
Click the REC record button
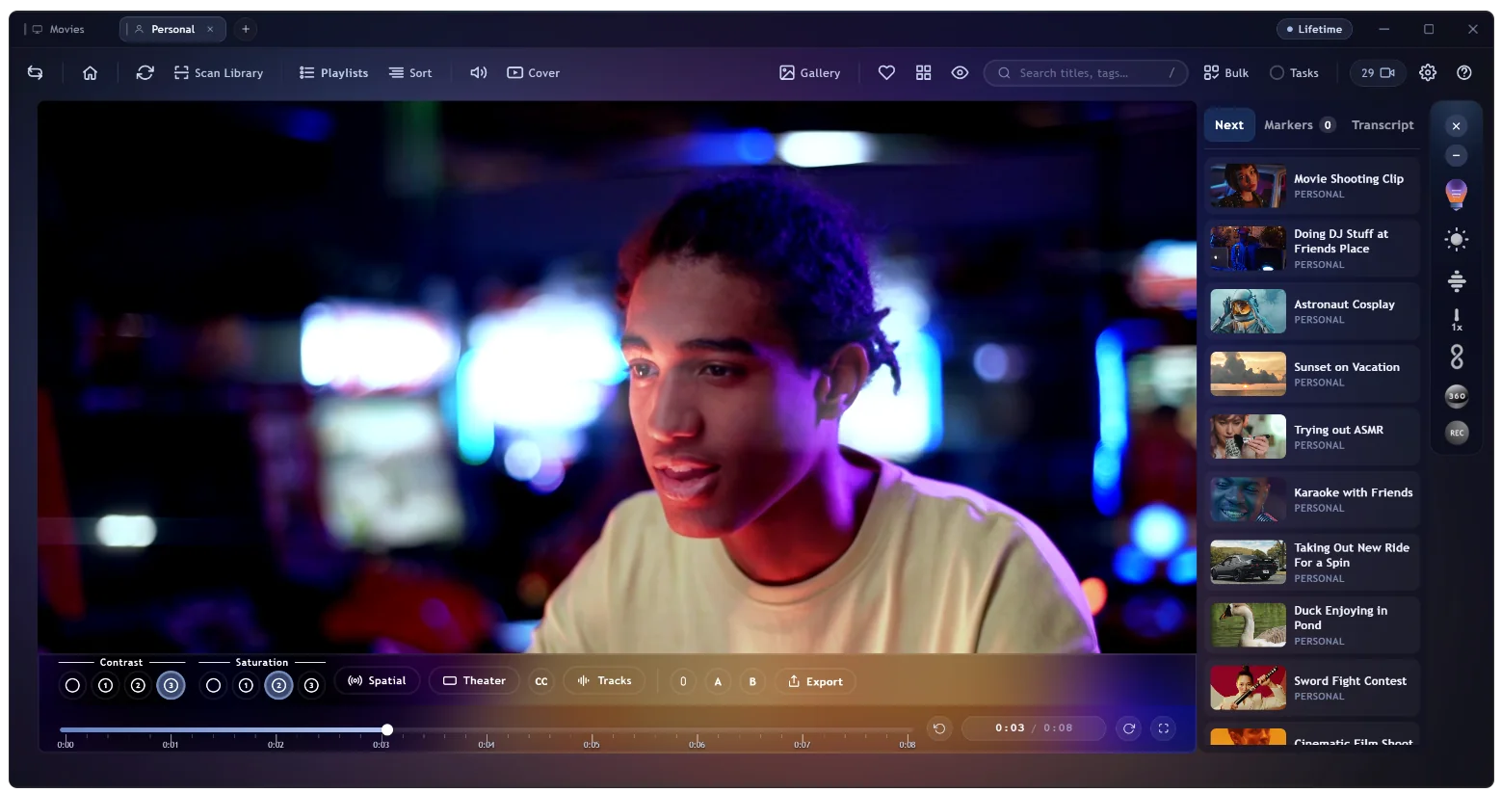(x=1457, y=433)
